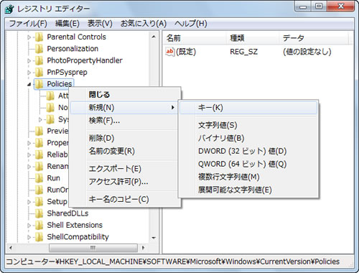Image resolution: width=359 pixels, height=273 pixels.
Task: Choose アクセス許可(P)... in the context menu
Action: click(124, 182)
